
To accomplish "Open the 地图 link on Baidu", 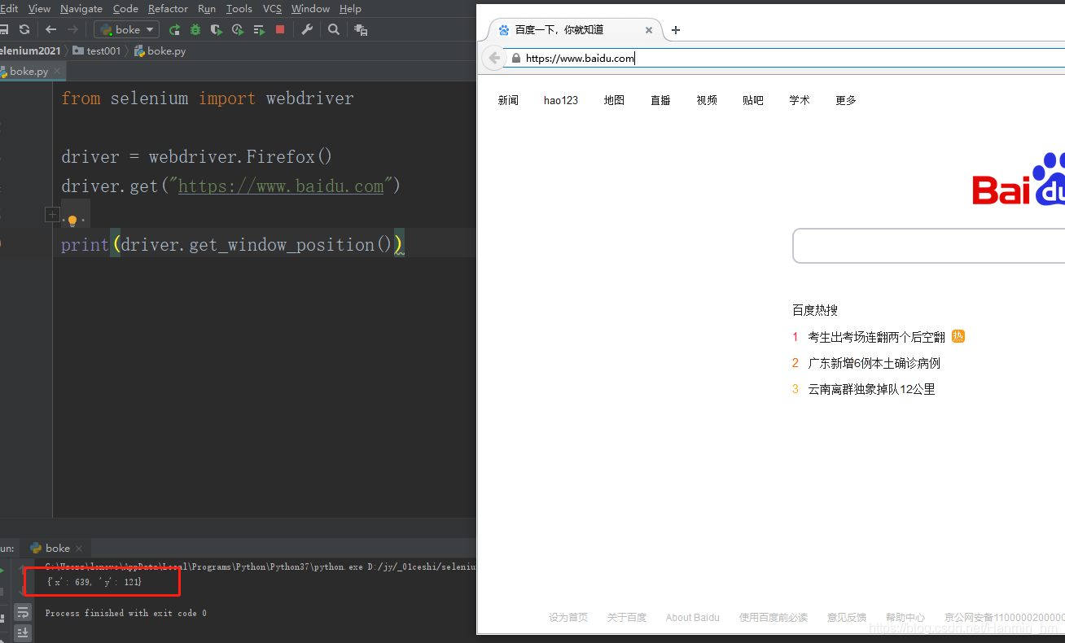I will [614, 100].
